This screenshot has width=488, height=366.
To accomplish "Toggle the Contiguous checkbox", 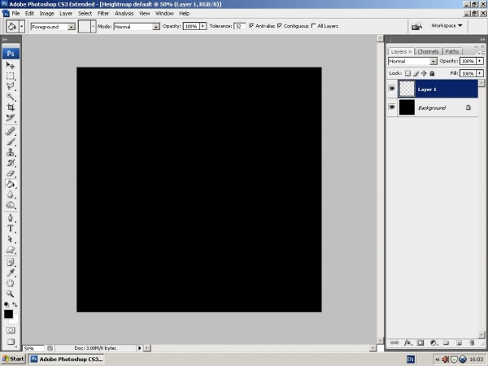I will point(280,26).
